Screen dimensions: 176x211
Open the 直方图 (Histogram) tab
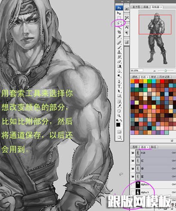tap(136, 7)
